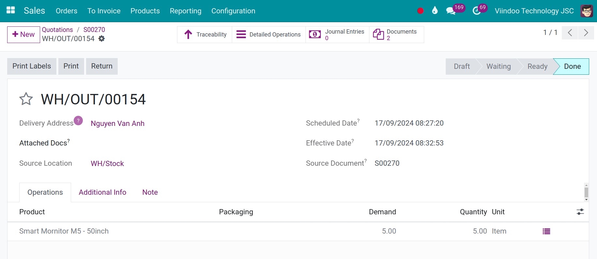Open WH/Stock source location link
The width and height of the screenshot is (597, 259).
[107, 163]
